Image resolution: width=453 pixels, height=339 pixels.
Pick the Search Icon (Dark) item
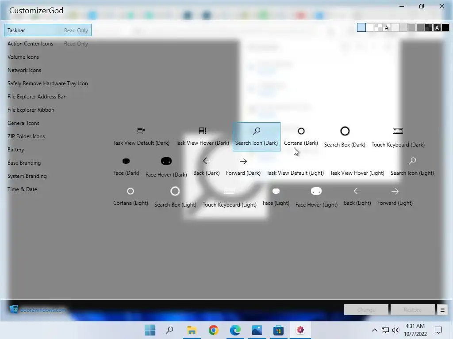(257, 137)
